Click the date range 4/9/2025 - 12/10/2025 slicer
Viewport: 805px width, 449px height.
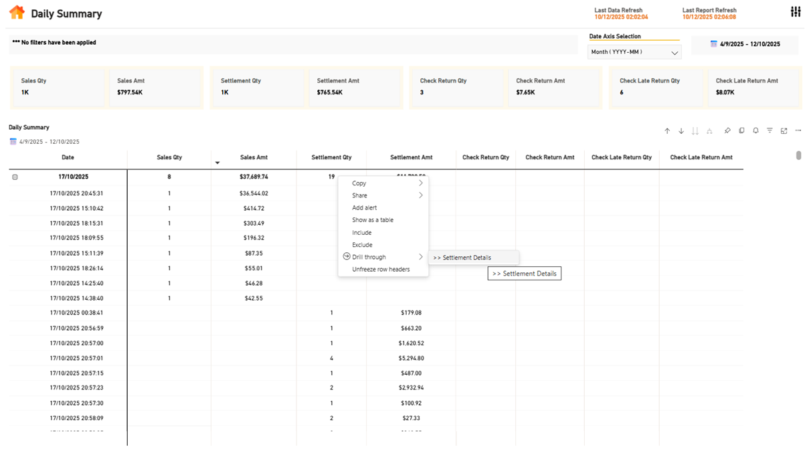point(745,44)
